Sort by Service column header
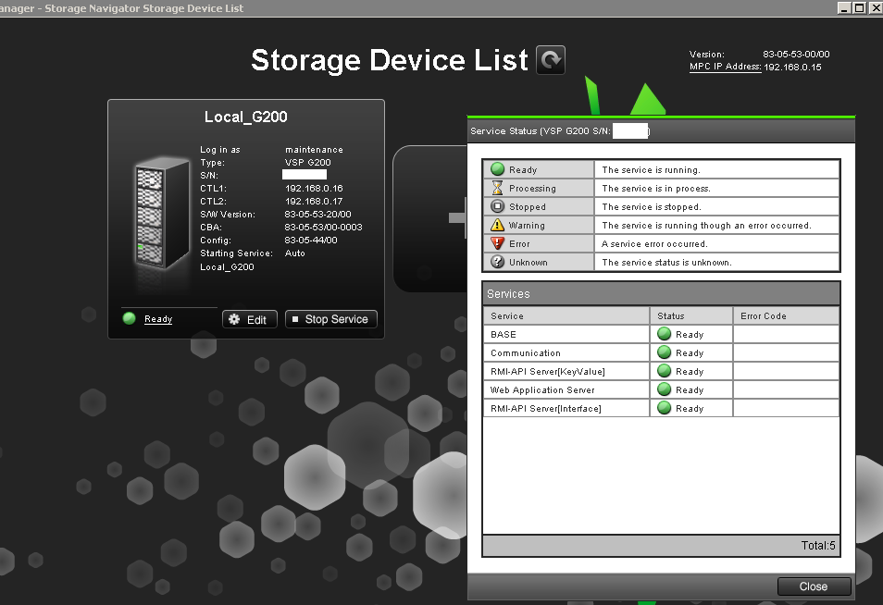 (x=566, y=315)
